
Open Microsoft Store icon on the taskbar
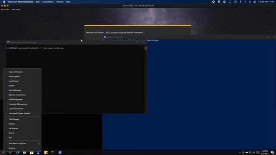pyautogui.click(x=31, y=152)
